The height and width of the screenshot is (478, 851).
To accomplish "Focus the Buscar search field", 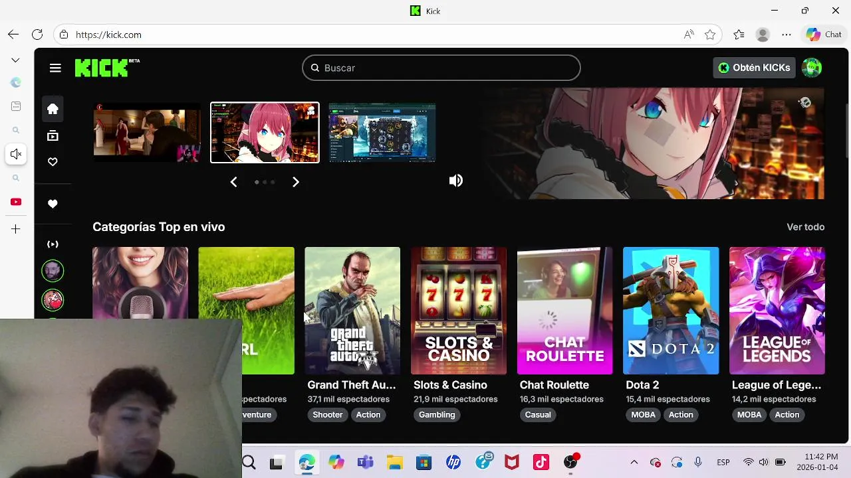I will click(x=441, y=68).
